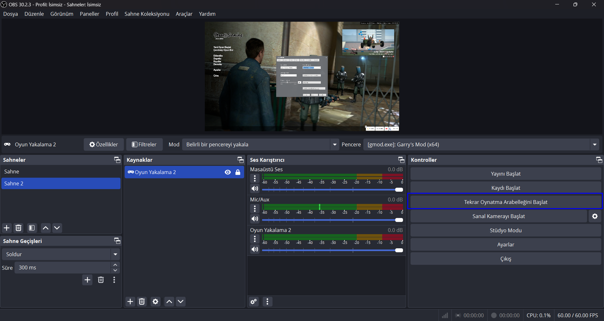The image size is (604, 321).
Task: Select scene named Sahne
Action: (x=61, y=172)
